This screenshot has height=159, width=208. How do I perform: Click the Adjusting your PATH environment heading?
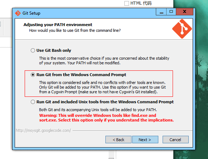58,25
